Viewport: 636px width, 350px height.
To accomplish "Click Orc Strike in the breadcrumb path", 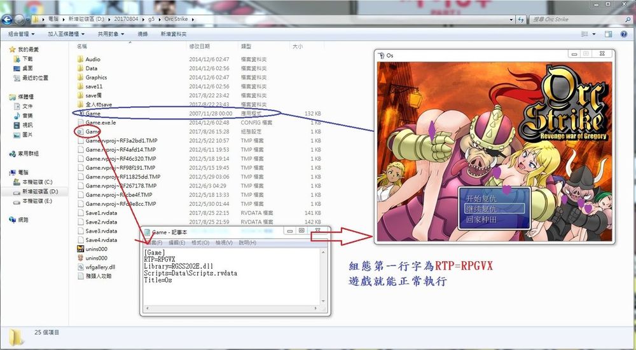I will (x=176, y=19).
